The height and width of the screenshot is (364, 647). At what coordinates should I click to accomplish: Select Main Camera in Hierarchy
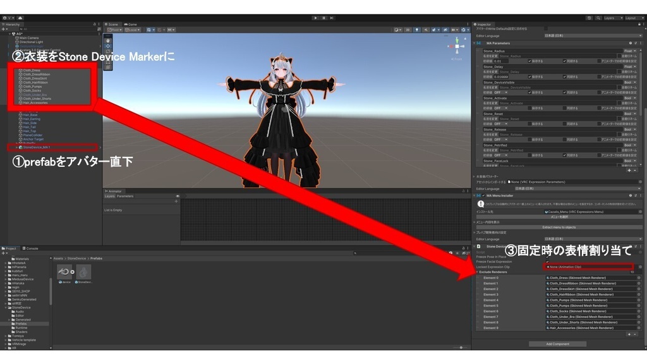pos(29,38)
